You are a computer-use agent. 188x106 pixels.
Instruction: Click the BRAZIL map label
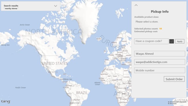tap(82, 93)
